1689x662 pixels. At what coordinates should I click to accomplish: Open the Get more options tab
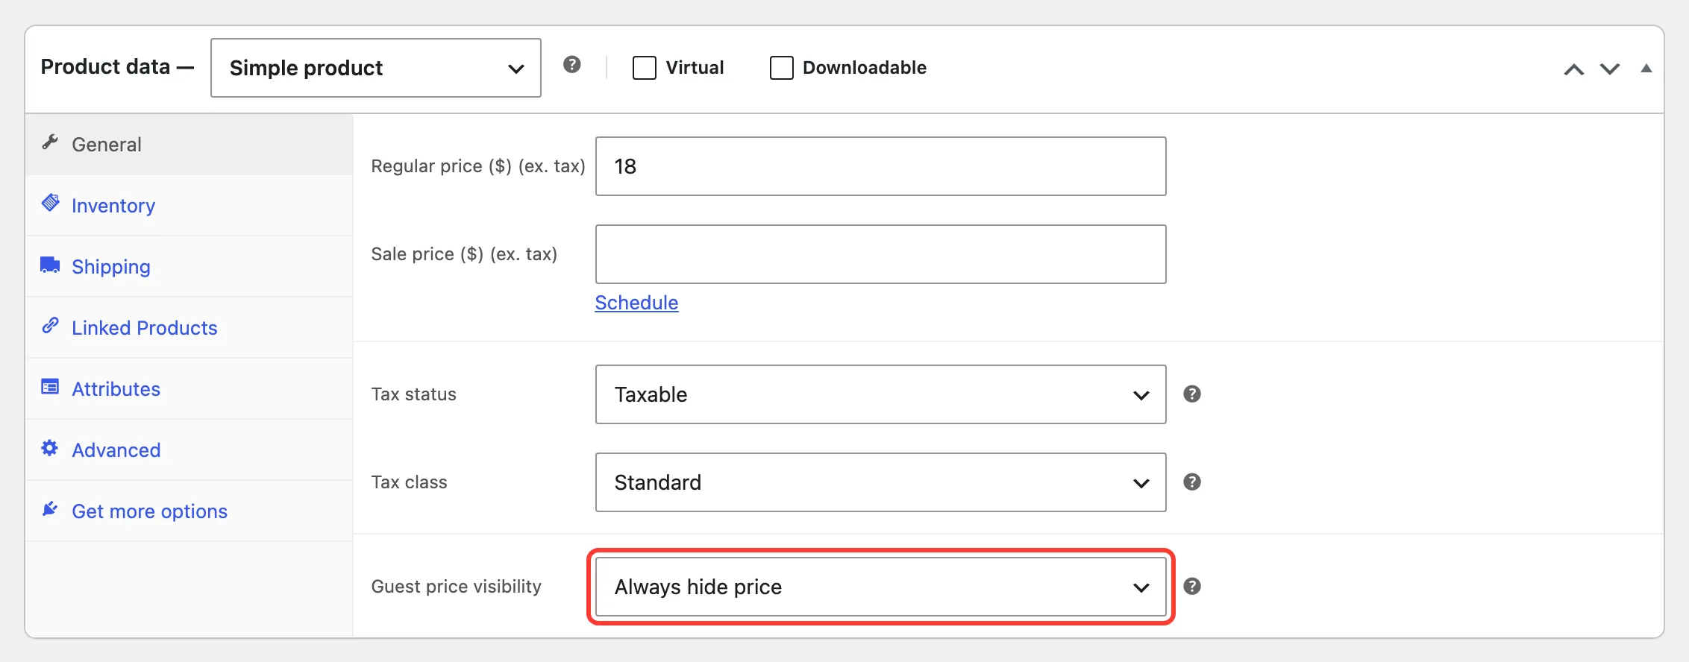[189, 511]
